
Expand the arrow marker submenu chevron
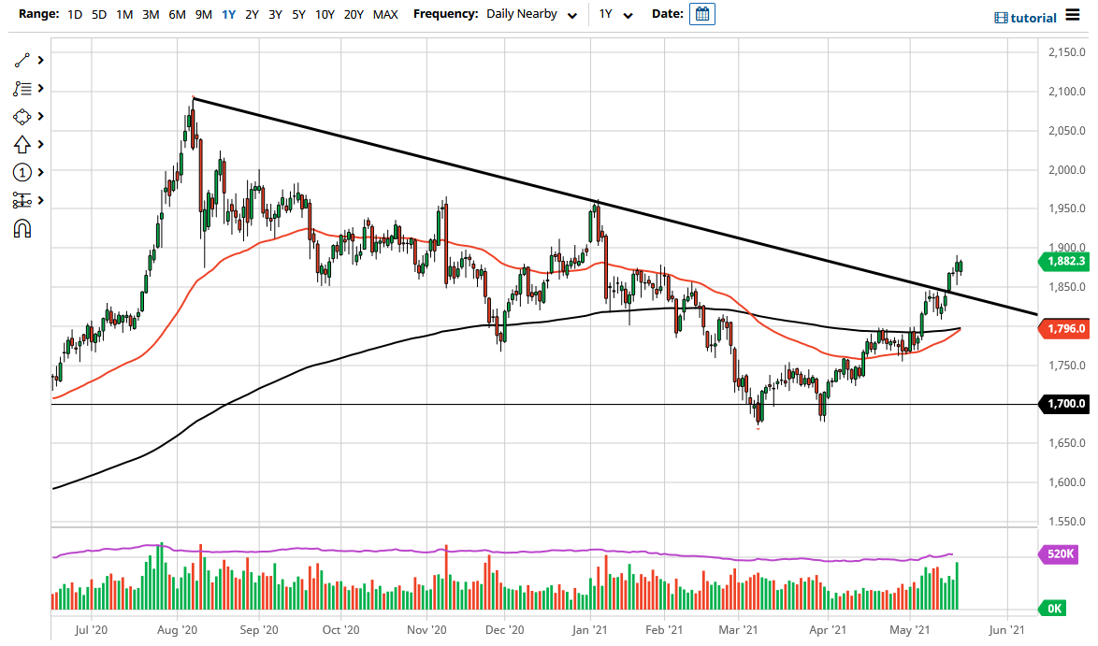[40, 145]
